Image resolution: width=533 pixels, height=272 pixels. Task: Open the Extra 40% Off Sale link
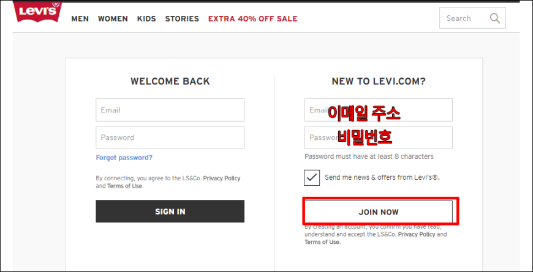coord(252,19)
